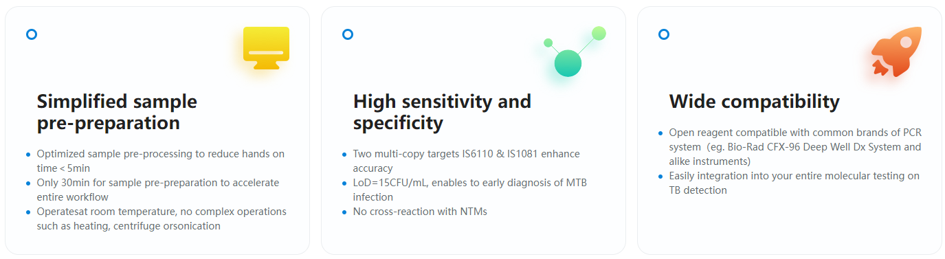Screen dimensions: 945x259
Task: Select the 'Simplified sample pre-preparation' heading
Action: (x=117, y=112)
